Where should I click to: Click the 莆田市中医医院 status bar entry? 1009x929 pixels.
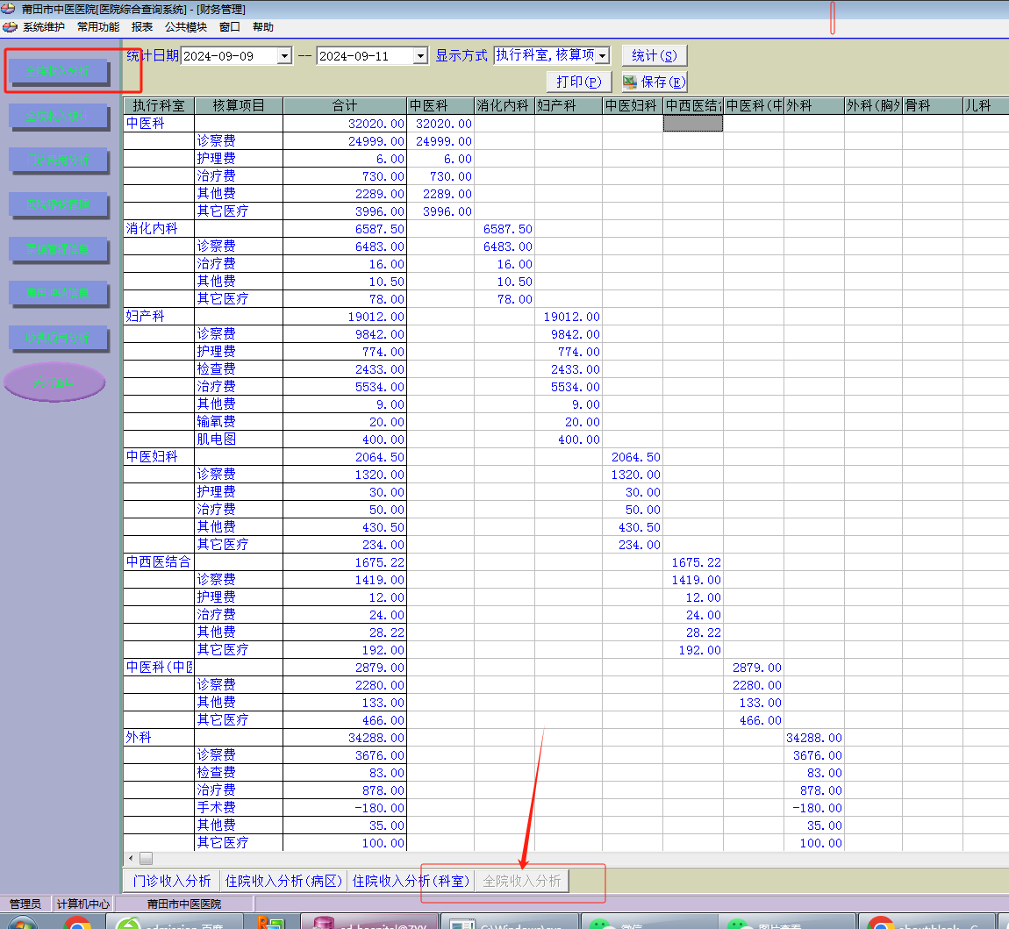[184, 904]
